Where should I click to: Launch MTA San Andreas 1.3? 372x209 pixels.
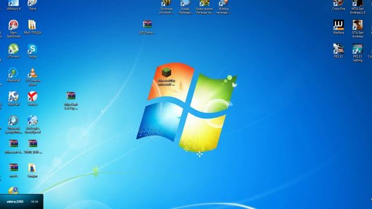click(x=357, y=7)
